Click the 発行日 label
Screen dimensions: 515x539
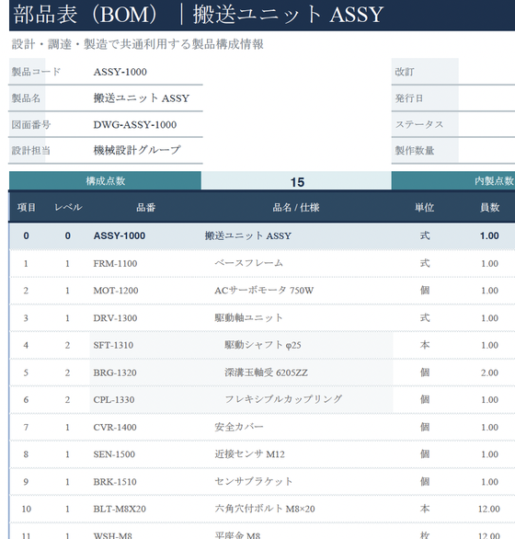[x=408, y=98]
